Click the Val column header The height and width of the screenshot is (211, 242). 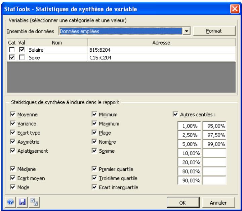click(22, 42)
